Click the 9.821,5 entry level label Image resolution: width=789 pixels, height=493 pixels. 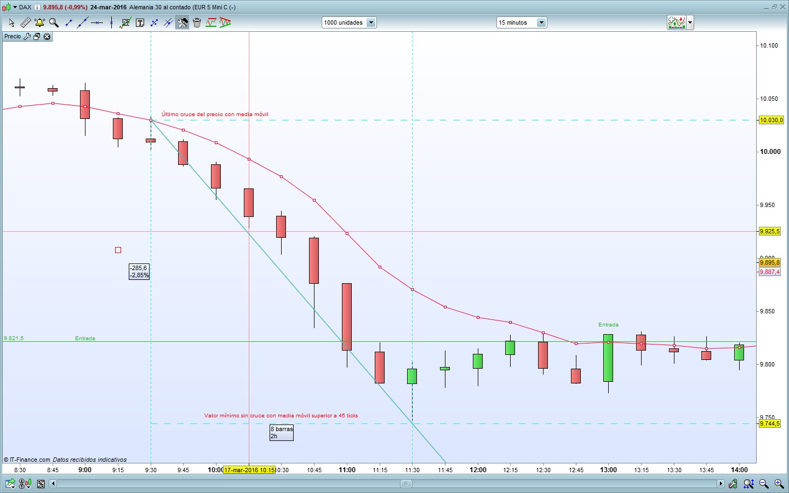[14, 339]
